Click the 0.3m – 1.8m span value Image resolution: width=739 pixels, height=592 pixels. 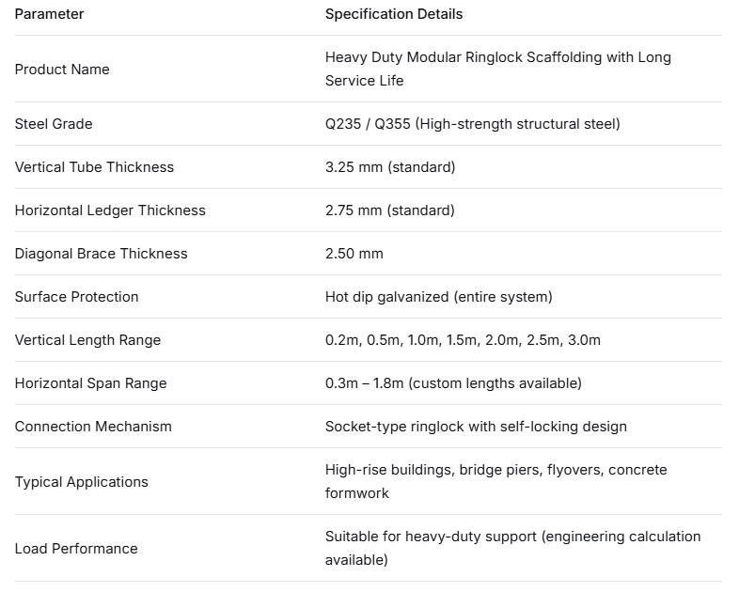click(453, 383)
